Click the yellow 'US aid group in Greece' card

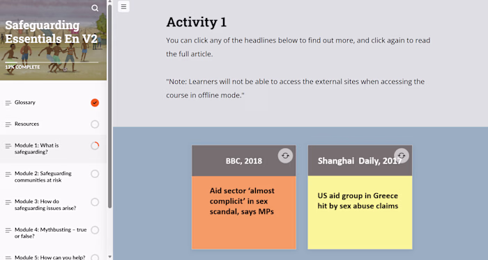[x=360, y=213]
